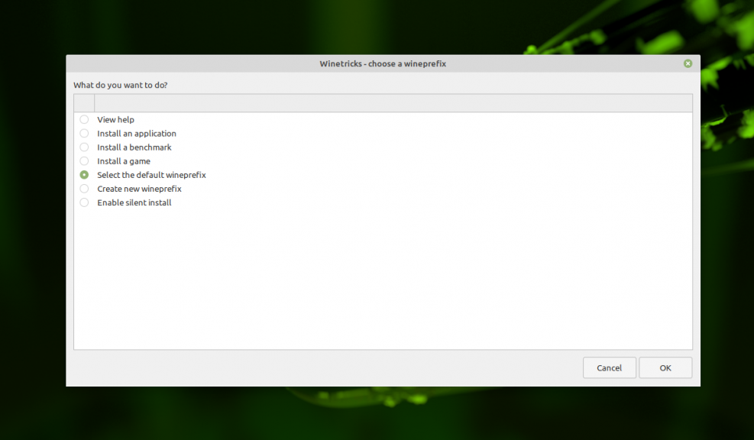Choose Create new wineprefix

click(x=84, y=189)
